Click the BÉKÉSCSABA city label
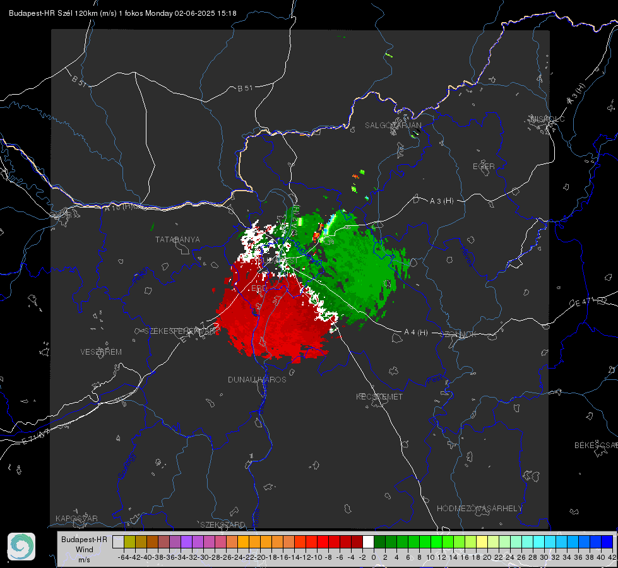The height and width of the screenshot is (568, 618). tap(596, 446)
